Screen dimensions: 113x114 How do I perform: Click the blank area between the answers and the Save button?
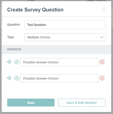click(57, 90)
